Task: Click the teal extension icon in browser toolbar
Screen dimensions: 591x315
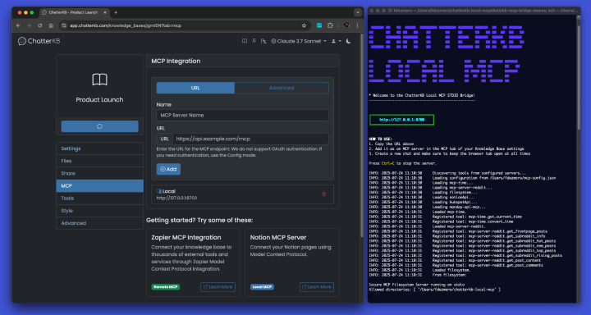Action: click(x=319, y=25)
